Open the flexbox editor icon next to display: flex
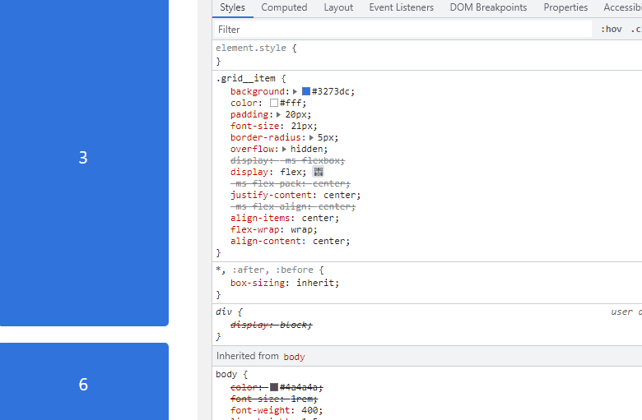 [319, 172]
